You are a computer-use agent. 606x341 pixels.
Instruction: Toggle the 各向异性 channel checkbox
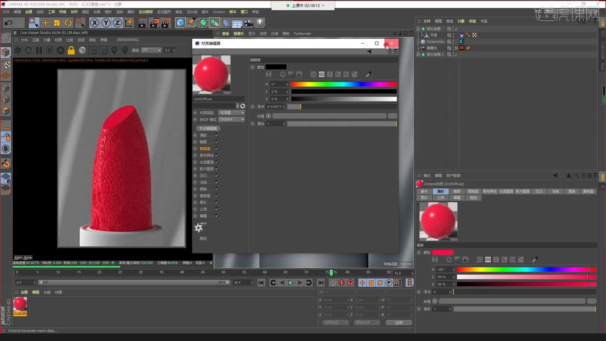[217, 155]
